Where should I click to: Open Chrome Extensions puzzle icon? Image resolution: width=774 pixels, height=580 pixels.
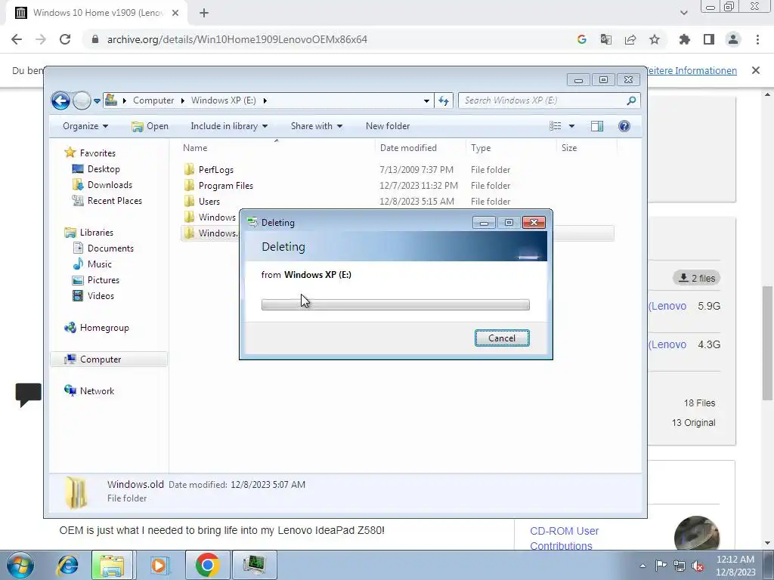[x=685, y=39]
